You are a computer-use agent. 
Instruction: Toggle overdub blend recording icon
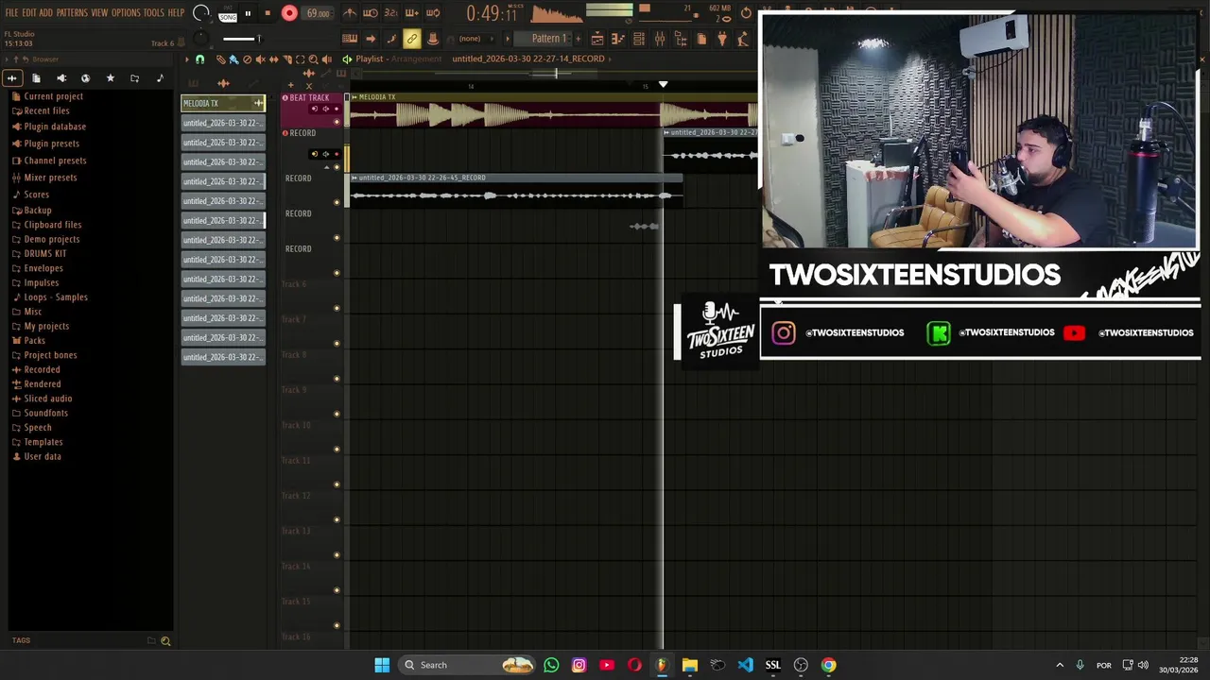pos(412,13)
